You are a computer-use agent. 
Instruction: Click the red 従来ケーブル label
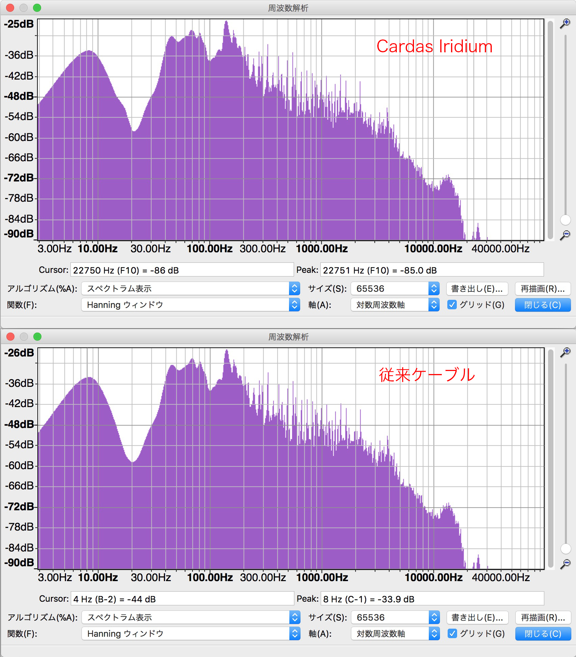pos(427,375)
